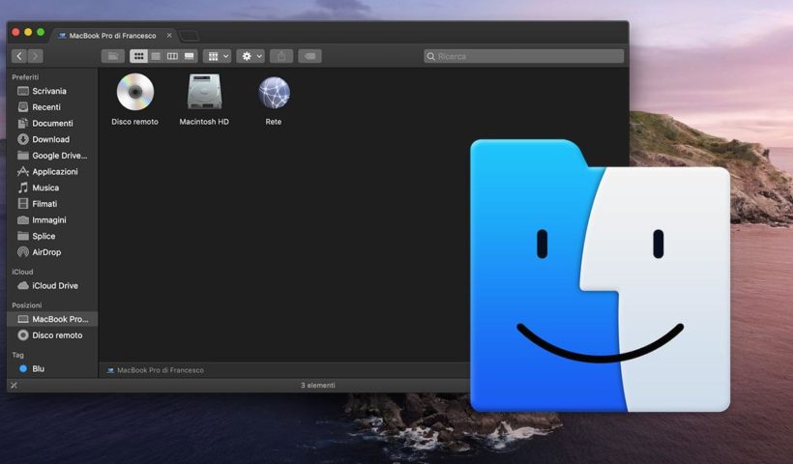Select the Macintosh HD drive icon
The width and height of the screenshot is (793, 464).
pyautogui.click(x=204, y=92)
